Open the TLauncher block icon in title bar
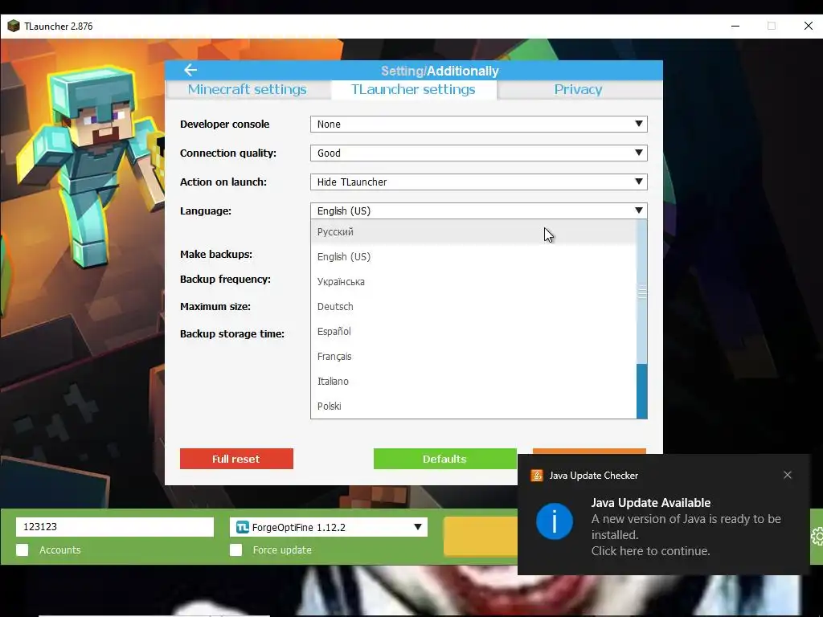 13,26
